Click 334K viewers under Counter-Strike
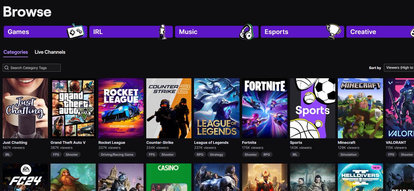This screenshot has height=191, width=414. pos(157,148)
